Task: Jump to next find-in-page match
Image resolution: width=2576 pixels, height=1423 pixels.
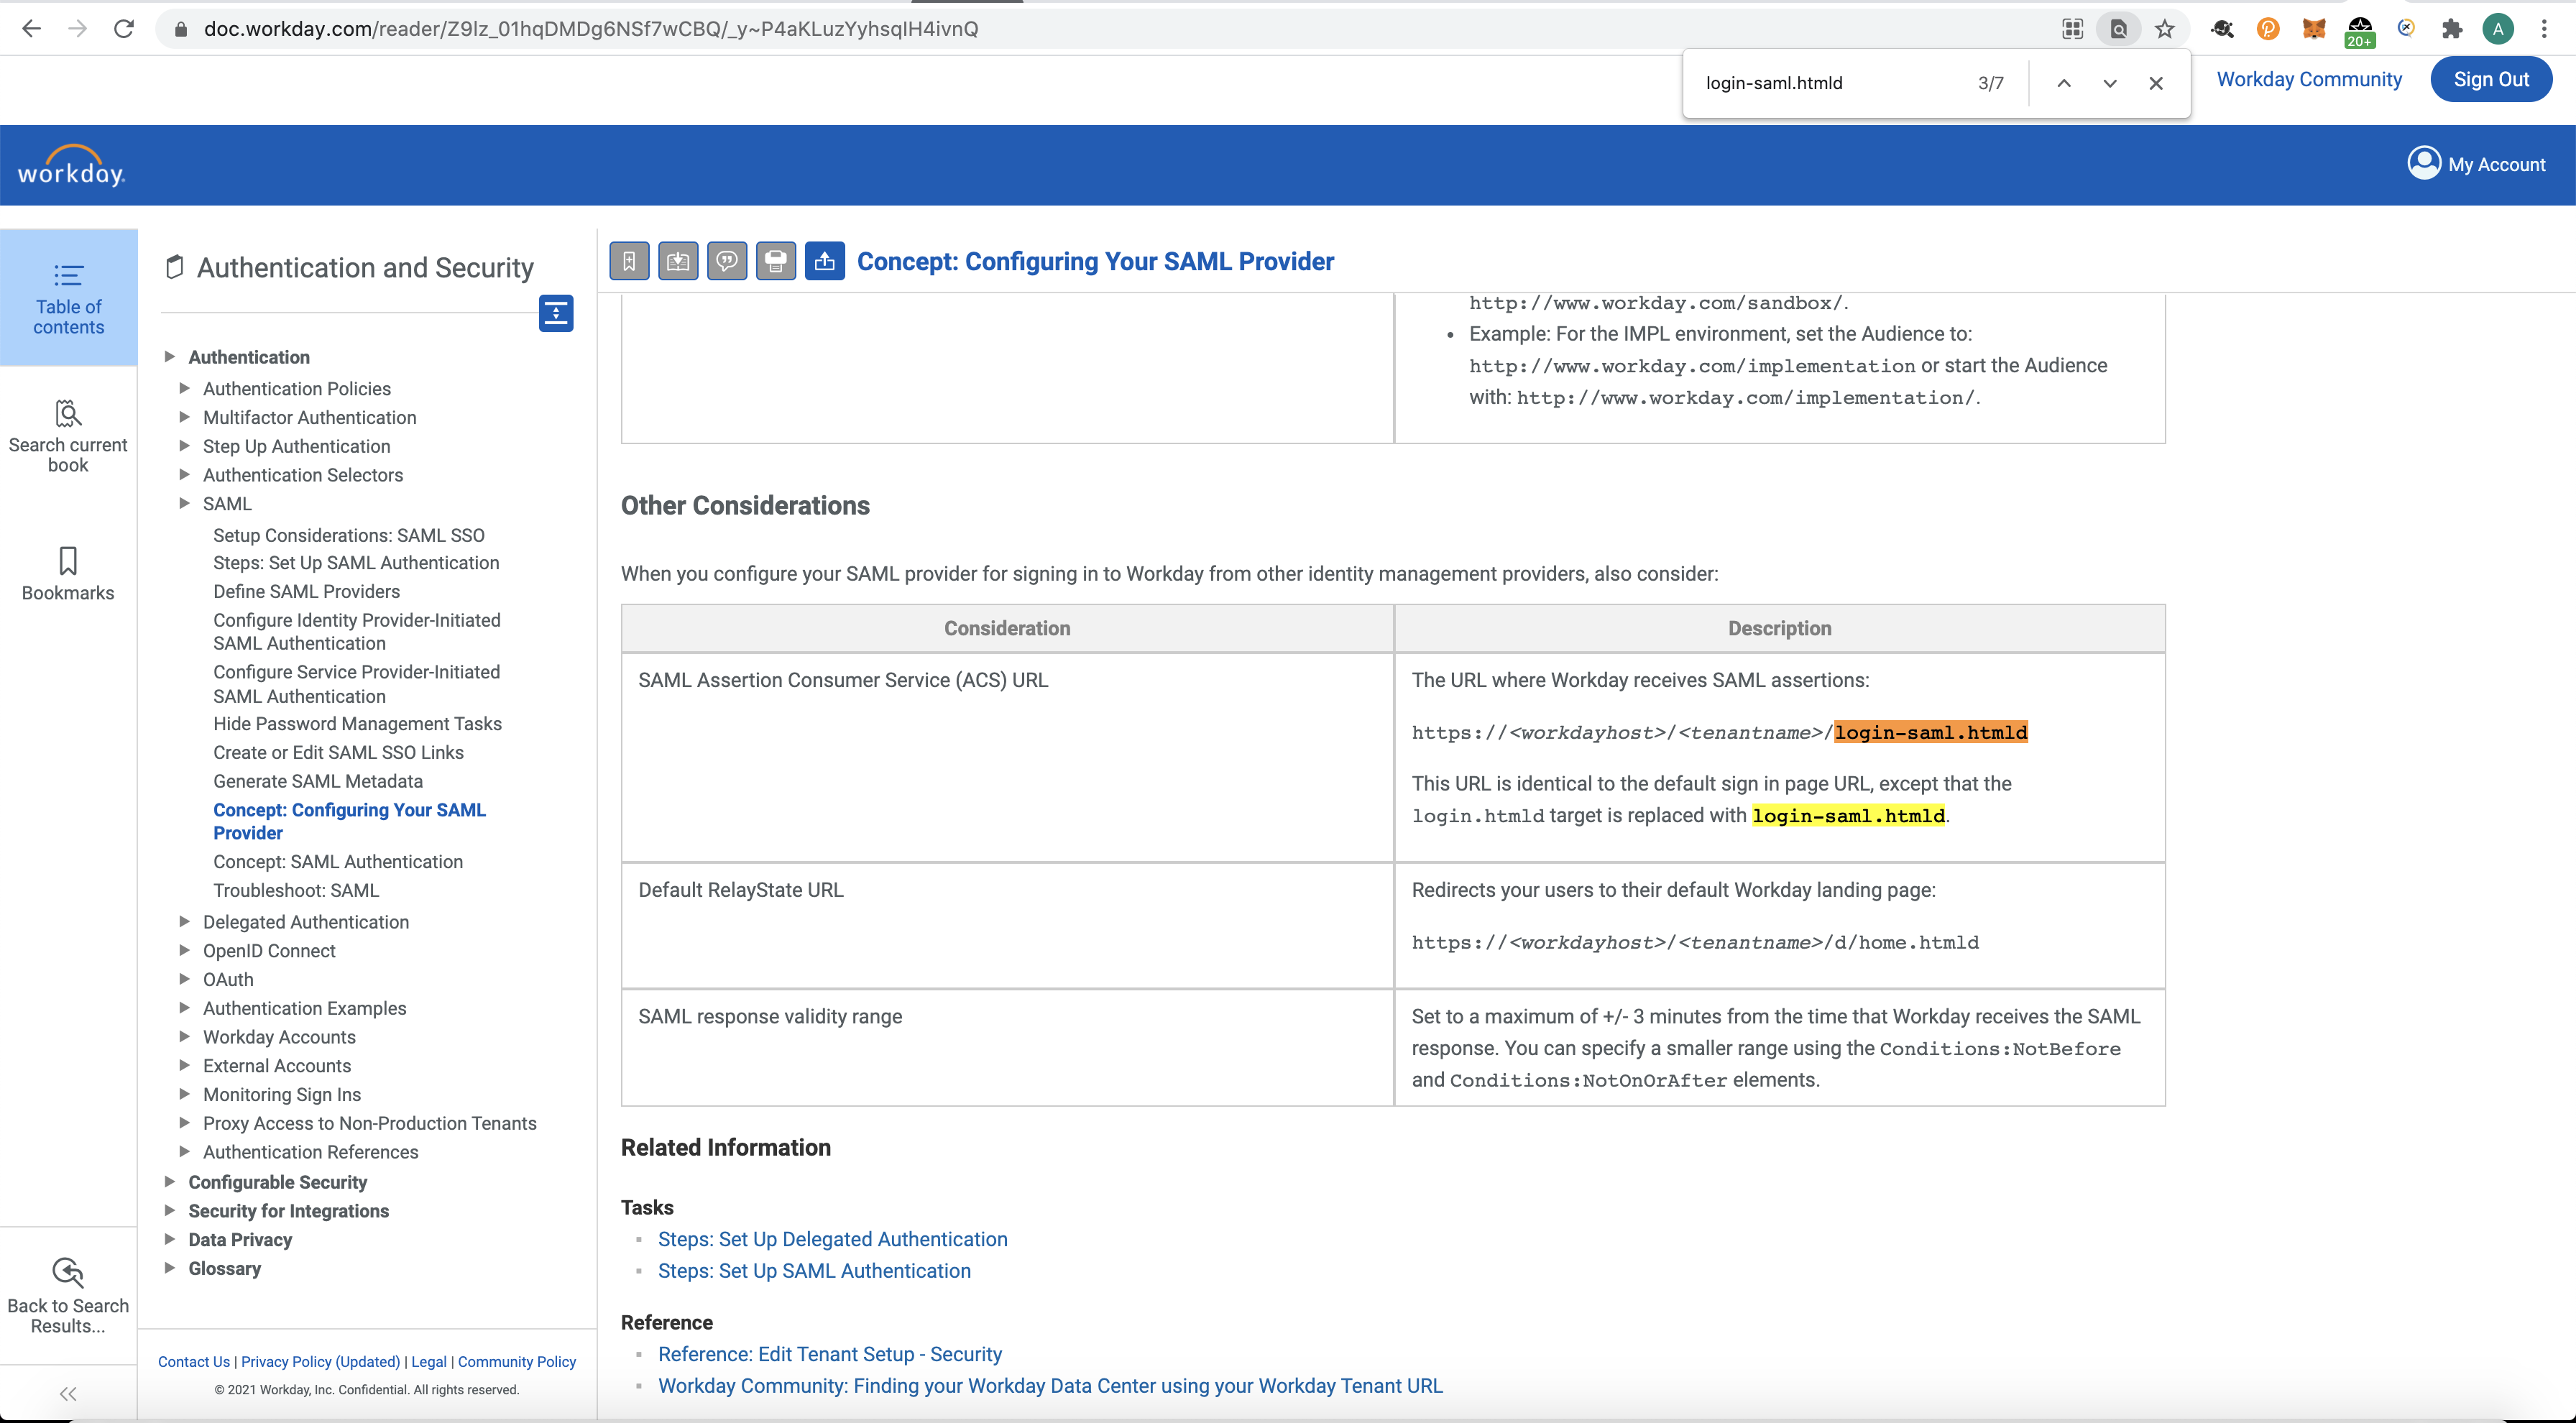Action: click(2110, 83)
